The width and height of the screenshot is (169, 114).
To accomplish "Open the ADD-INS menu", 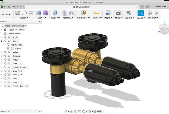I will tap(129, 18).
